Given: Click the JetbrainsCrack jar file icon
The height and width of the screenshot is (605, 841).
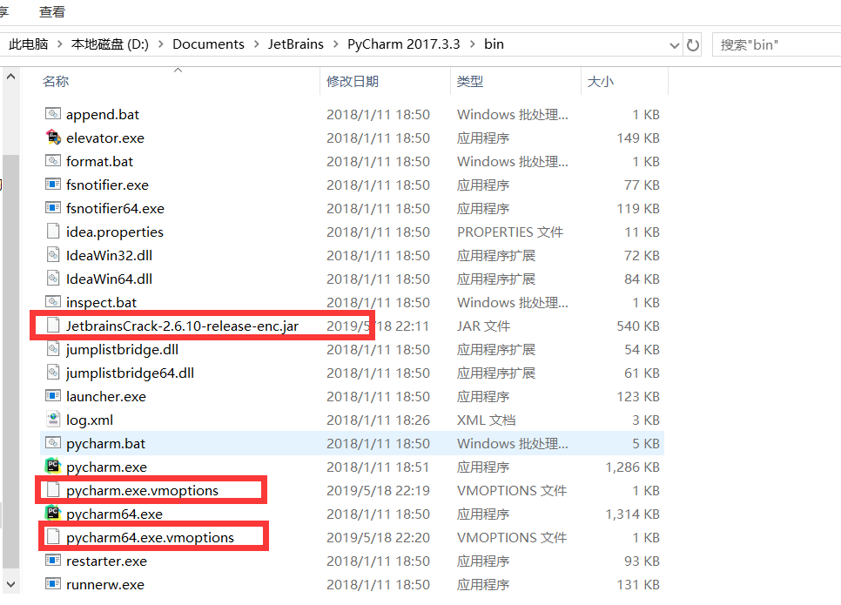Looking at the screenshot, I should 52,326.
